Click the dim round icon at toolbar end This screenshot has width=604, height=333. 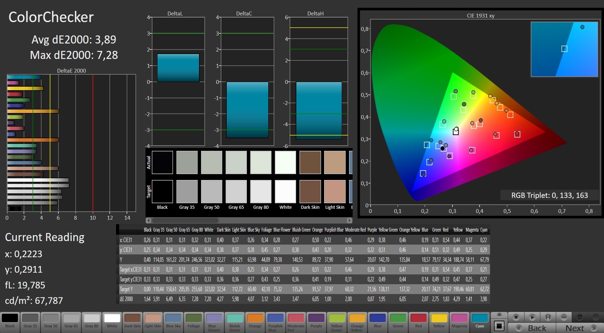(x=596, y=317)
